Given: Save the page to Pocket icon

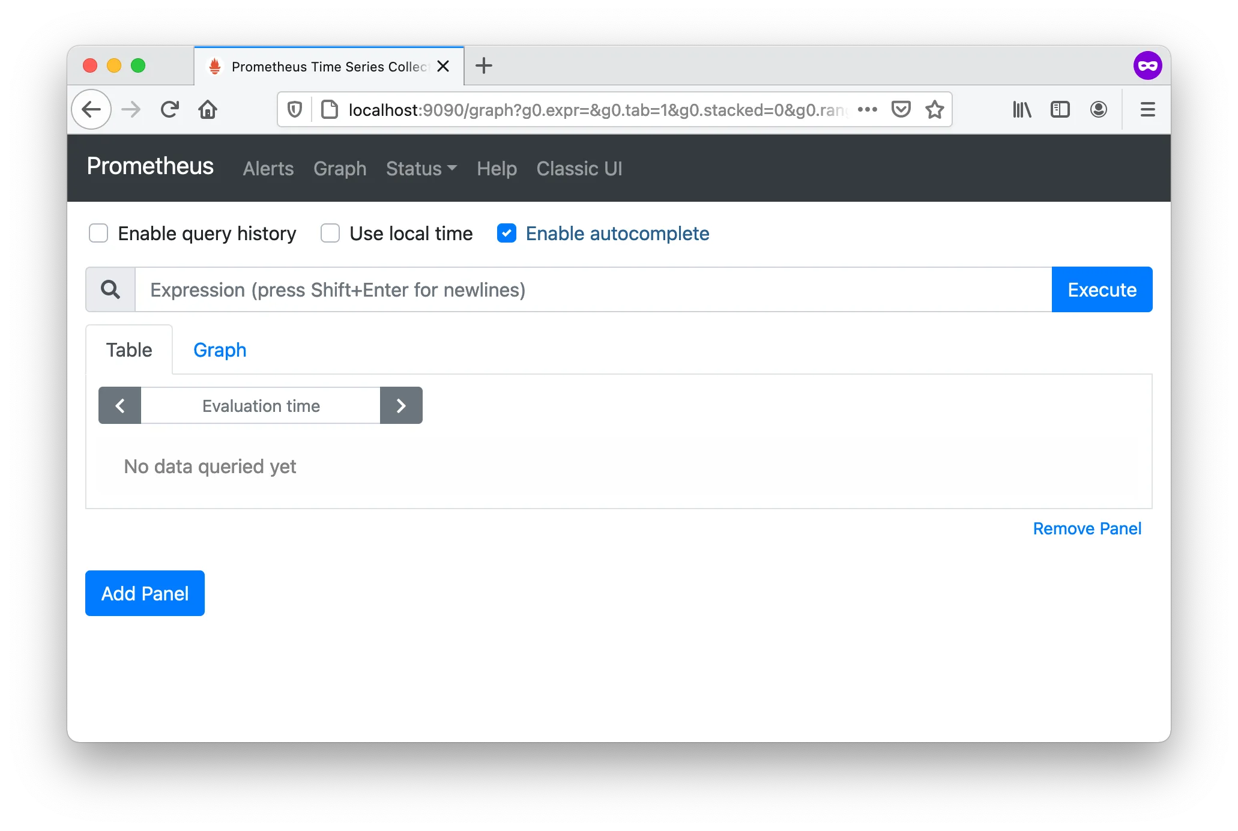Looking at the screenshot, I should click(901, 109).
